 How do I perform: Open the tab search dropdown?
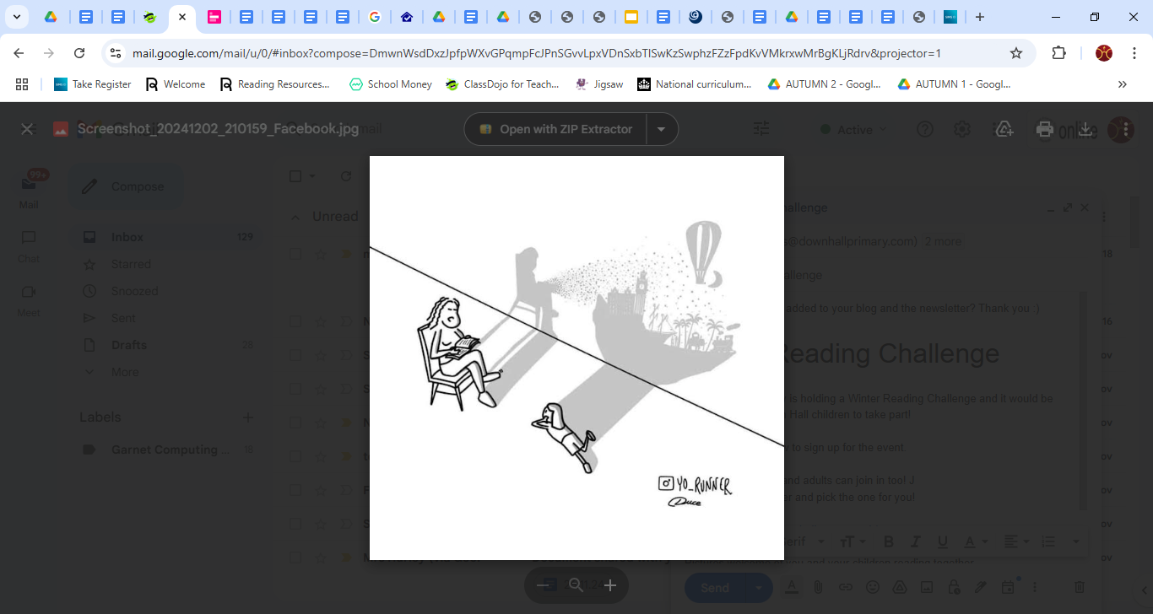(x=17, y=17)
